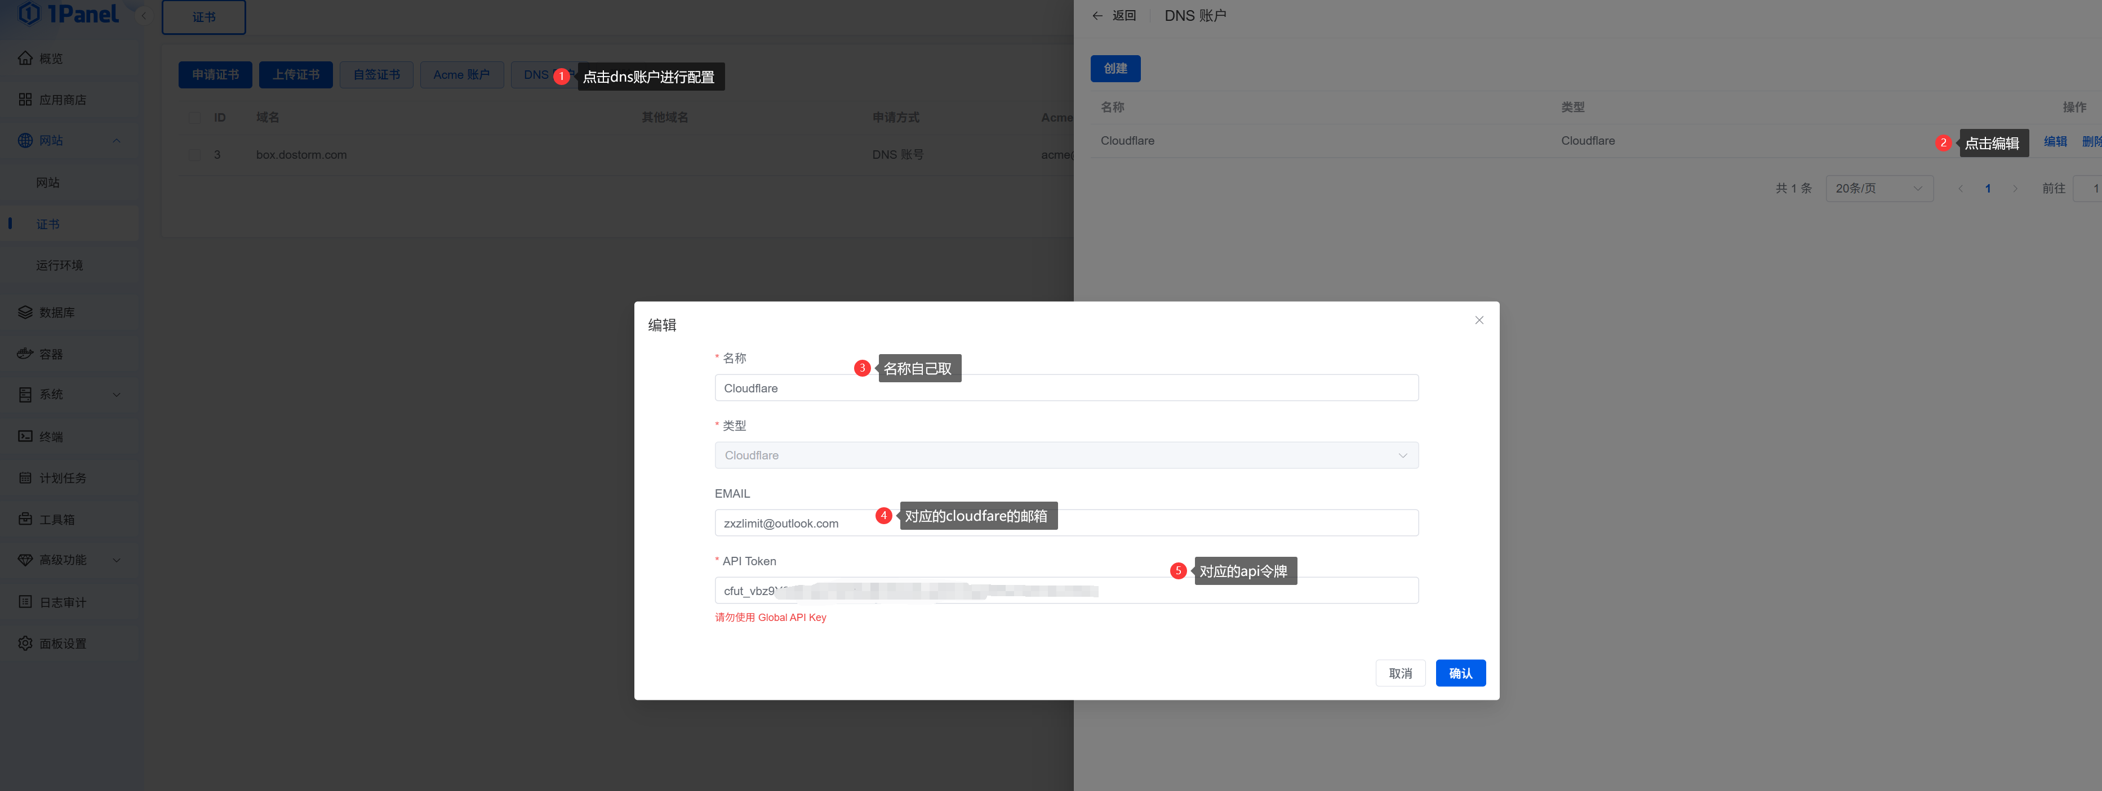The height and width of the screenshot is (791, 2102).
Task: Focus the 名称 input field
Action: (x=1066, y=388)
